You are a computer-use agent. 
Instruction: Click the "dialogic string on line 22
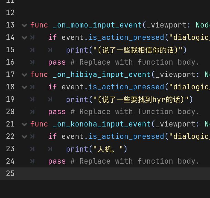[189, 136]
